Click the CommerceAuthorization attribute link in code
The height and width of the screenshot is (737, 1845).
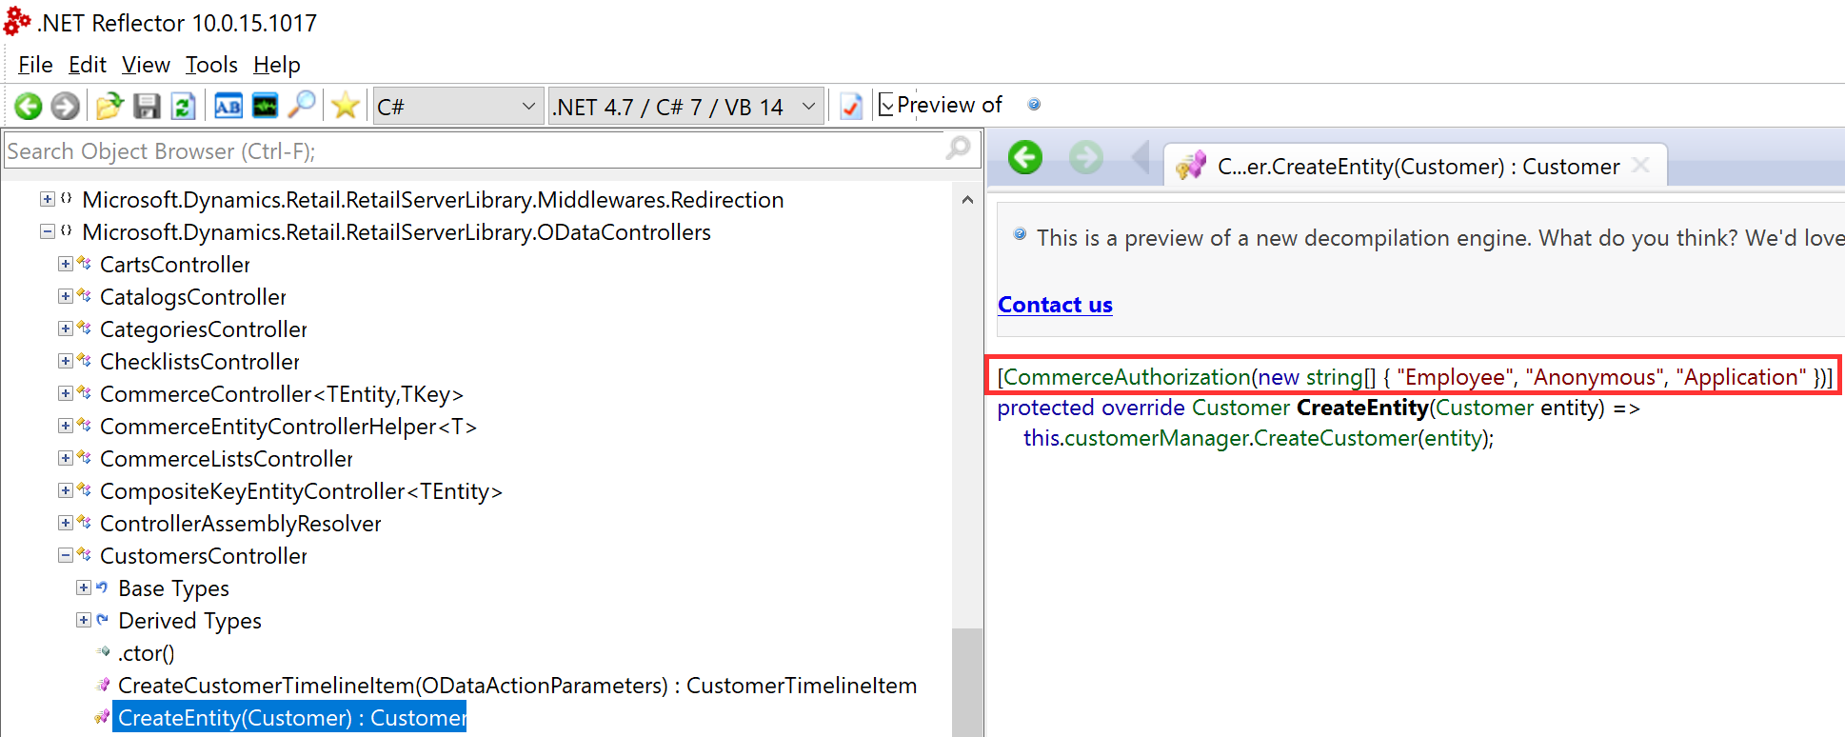pos(1127,377)
